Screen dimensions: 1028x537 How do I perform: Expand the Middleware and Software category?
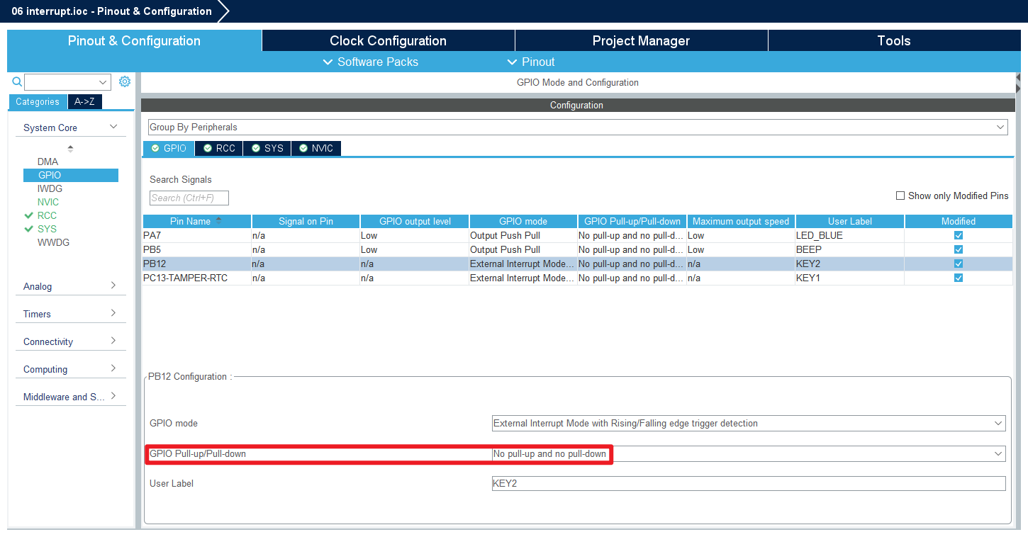[x=113, y=396]
